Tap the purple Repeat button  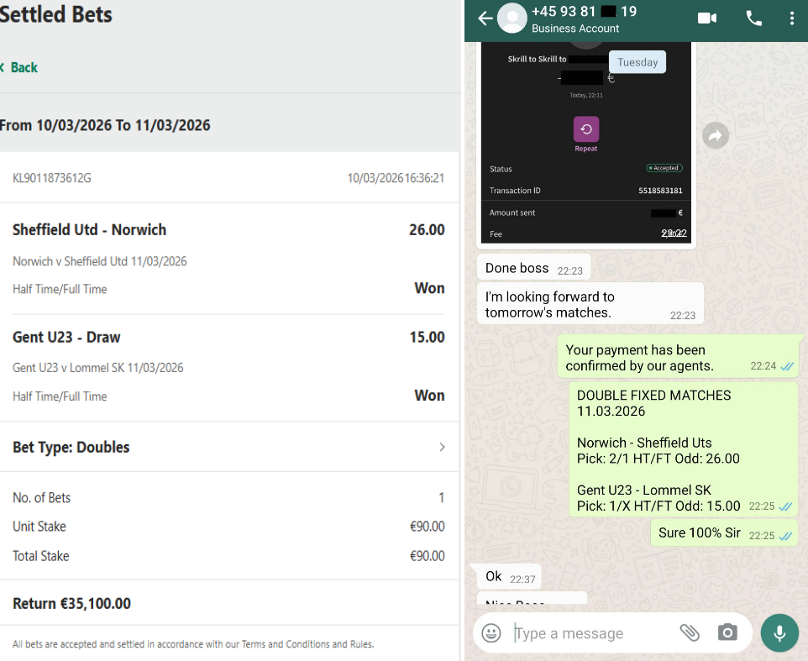click(x=586, y=134)
